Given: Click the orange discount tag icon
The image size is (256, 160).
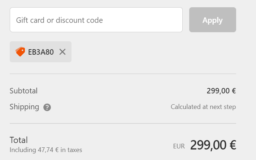Looking at the screenshot, I should (20, 52).
